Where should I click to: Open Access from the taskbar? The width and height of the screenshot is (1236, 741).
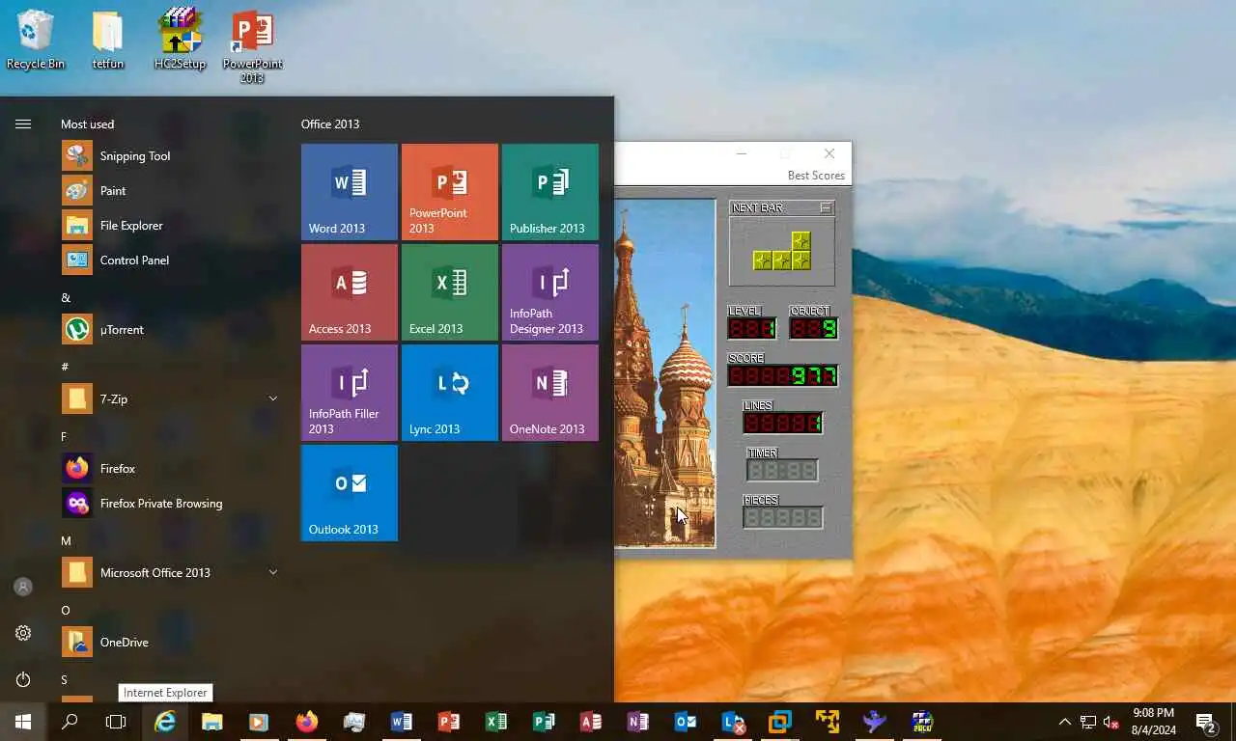[x=591, y=722]
